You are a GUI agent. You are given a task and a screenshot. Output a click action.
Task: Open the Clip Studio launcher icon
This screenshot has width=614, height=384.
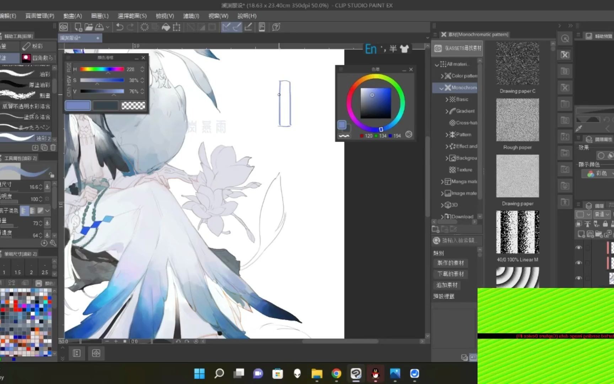(64, 27)
